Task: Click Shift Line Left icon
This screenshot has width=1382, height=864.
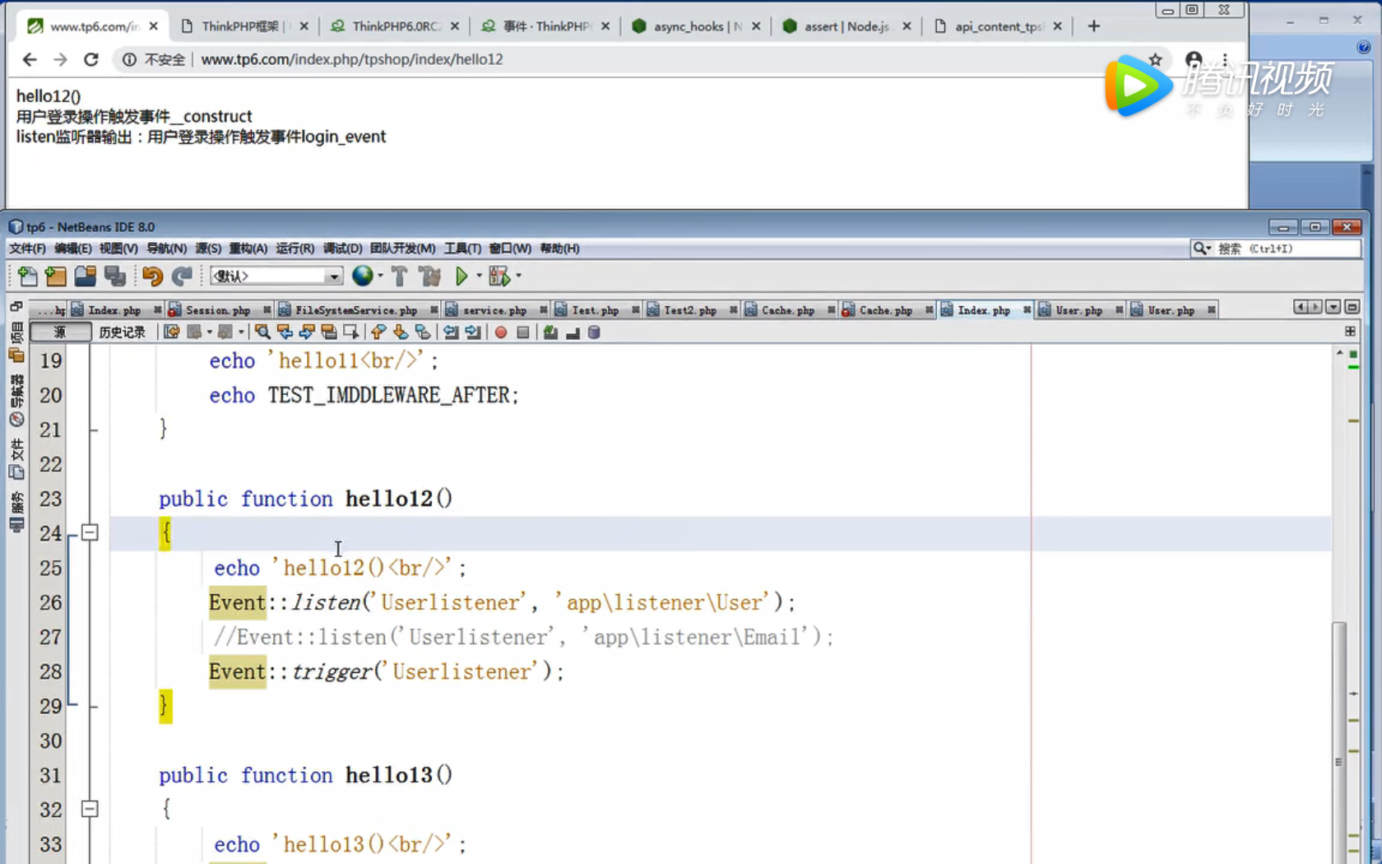Action: coord(451,332)
